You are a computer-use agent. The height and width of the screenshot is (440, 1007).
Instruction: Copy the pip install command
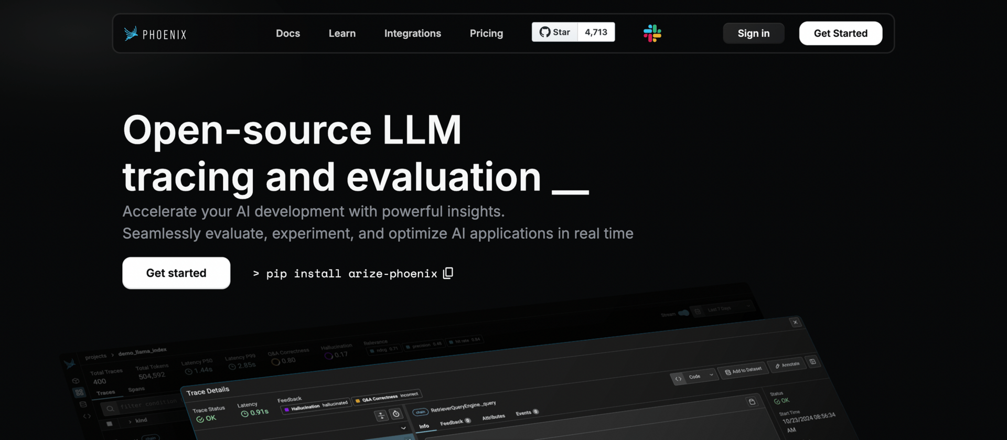[448, 273]
